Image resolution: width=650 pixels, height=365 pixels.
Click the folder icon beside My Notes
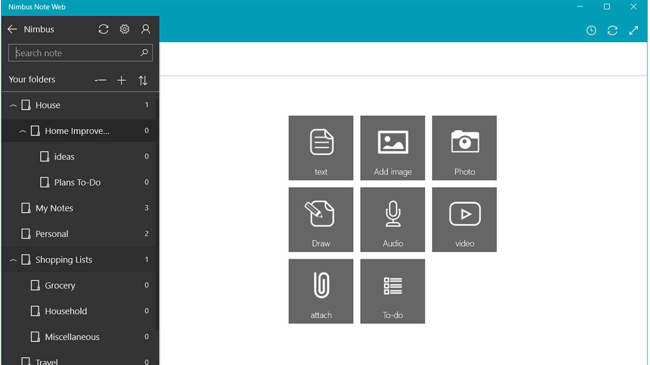click(26, 208)
